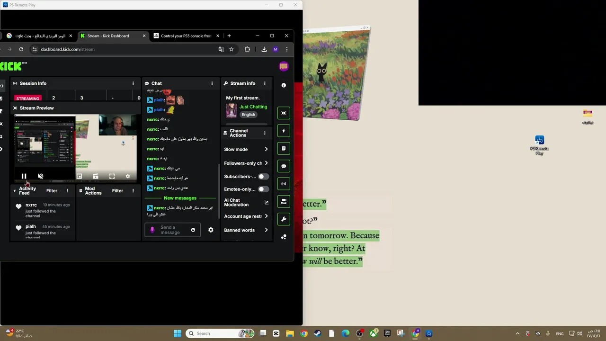606x341 pixels.
Task: Reload the dashboard page
Action: pos(21,49)
